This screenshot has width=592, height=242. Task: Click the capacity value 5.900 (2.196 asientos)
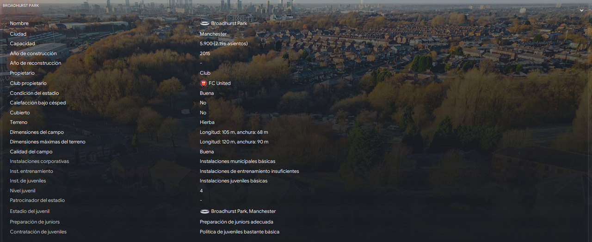[x=223, y=43]
